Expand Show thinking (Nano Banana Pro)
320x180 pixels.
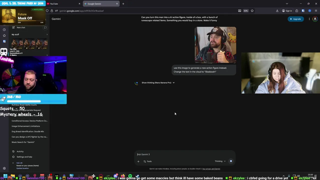click(x=158, y=83)
